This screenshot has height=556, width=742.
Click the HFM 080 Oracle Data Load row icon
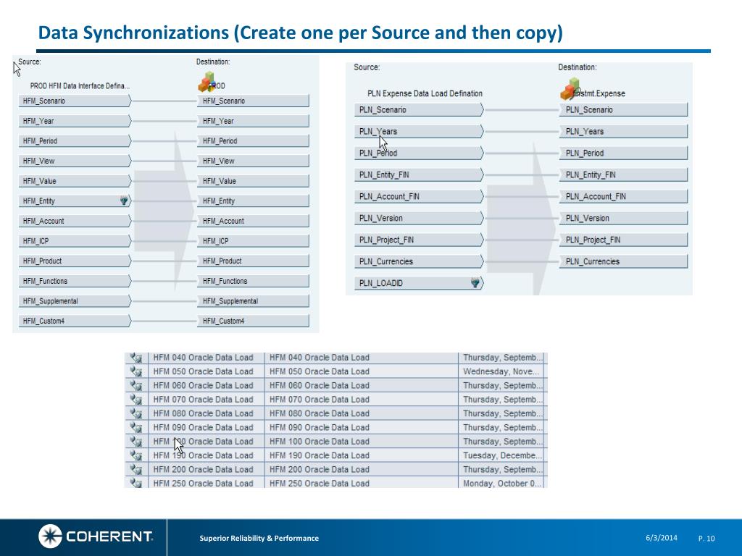[x=136, y=413]
